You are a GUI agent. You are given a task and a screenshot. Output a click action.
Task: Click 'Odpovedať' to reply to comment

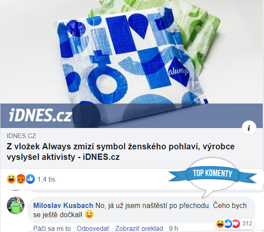click(93, 229)
